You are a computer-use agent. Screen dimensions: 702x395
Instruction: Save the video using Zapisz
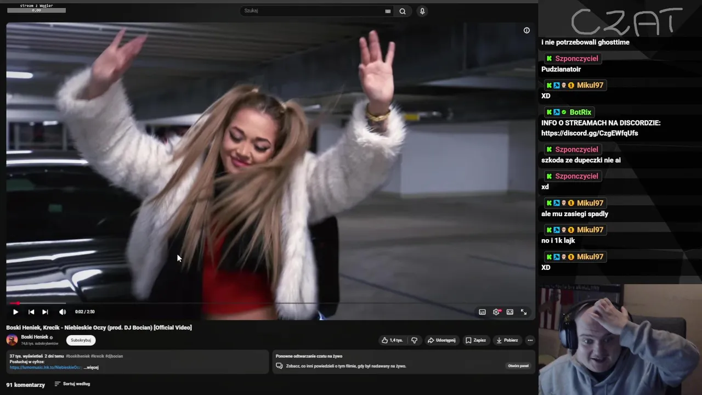pos(475,340)
